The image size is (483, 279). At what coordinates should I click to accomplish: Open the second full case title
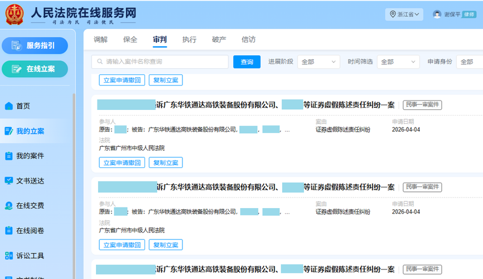pos(246,187)
